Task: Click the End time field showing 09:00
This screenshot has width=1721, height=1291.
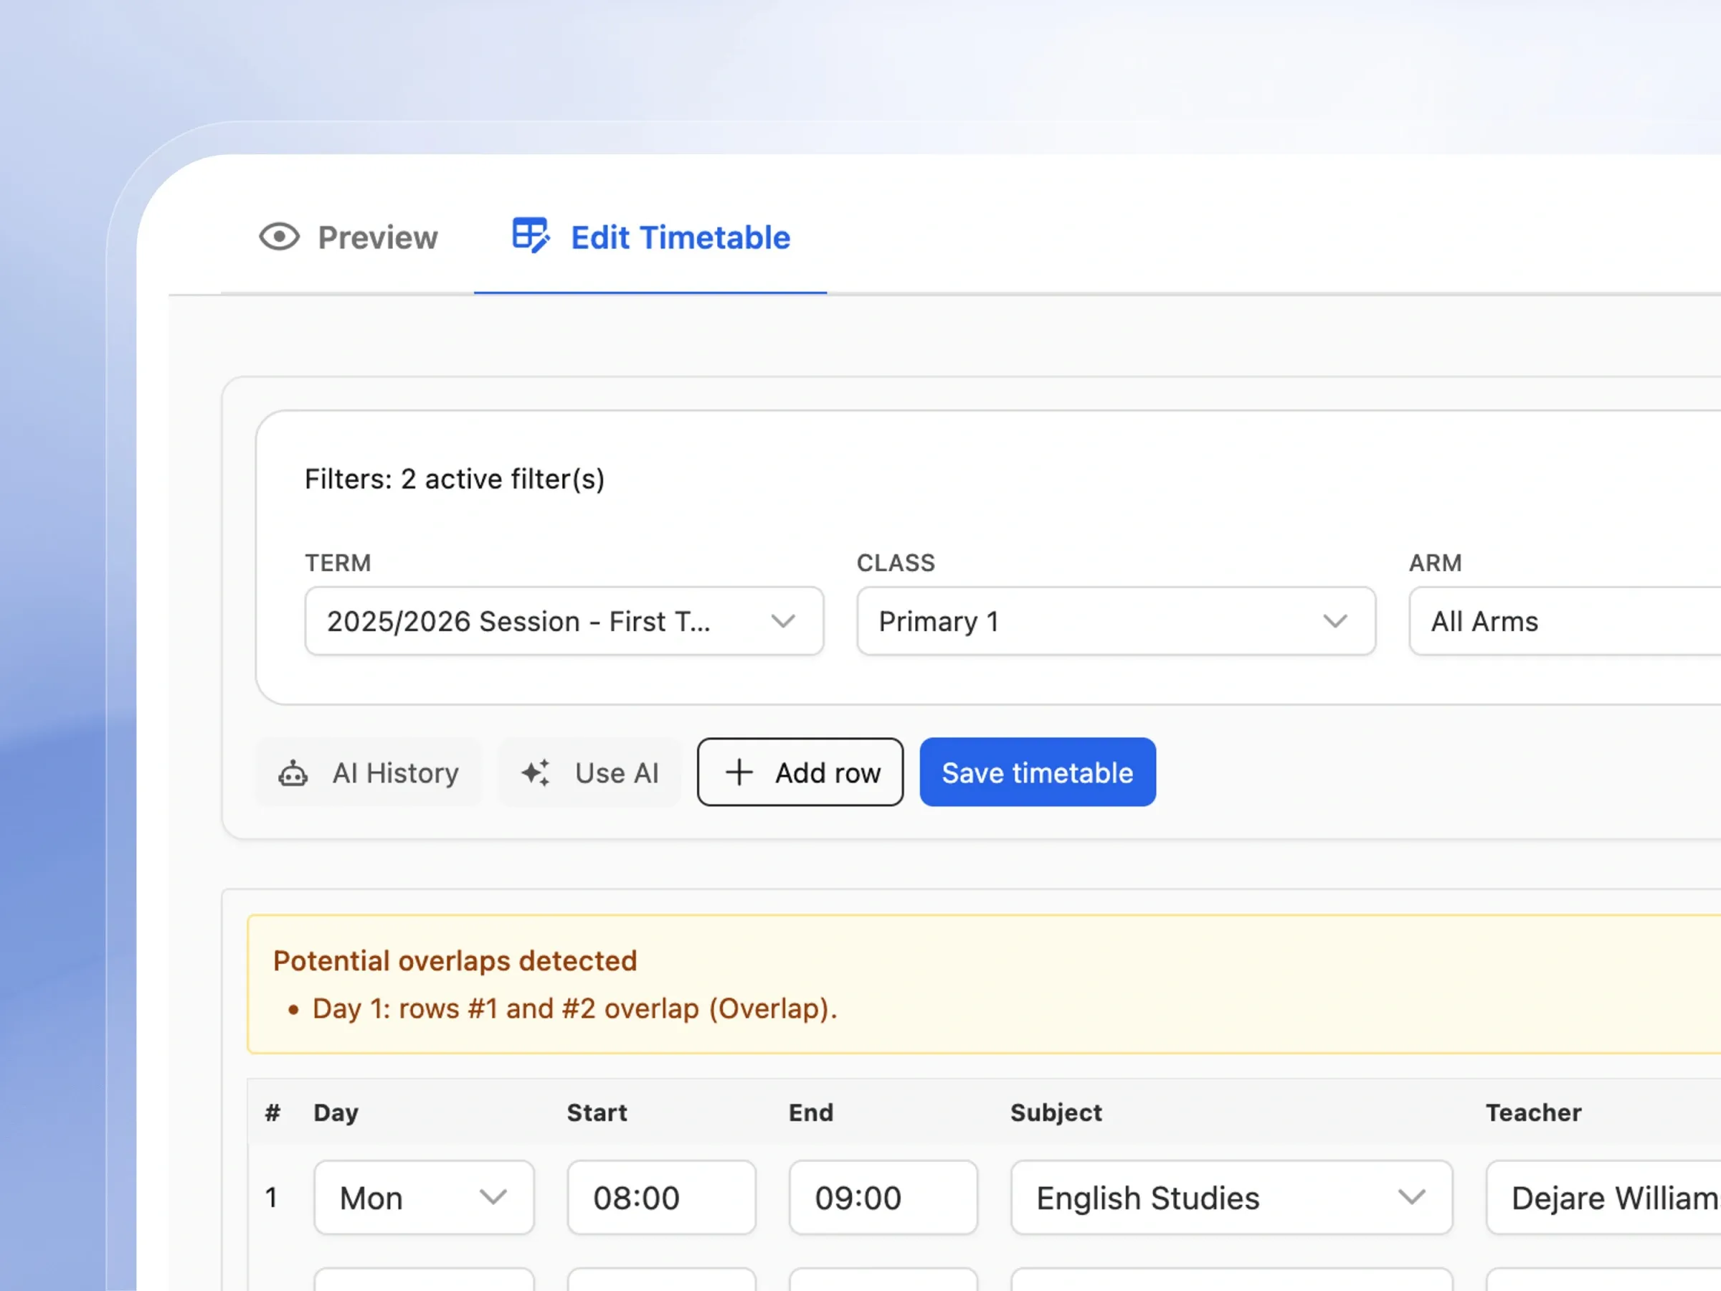Action: pos(883,1198)
